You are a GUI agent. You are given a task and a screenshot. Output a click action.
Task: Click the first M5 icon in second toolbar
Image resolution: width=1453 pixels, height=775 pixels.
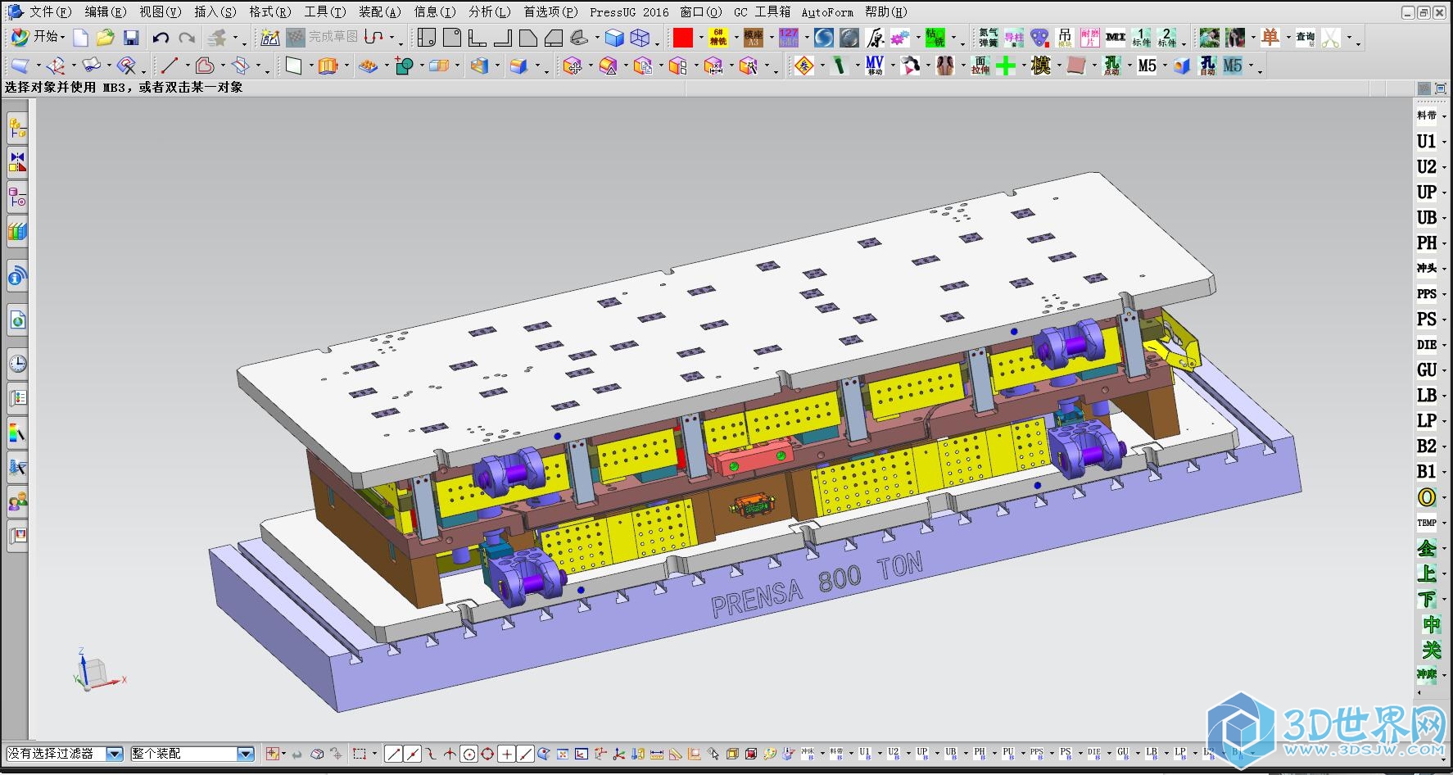click(x=1147, y=66)
